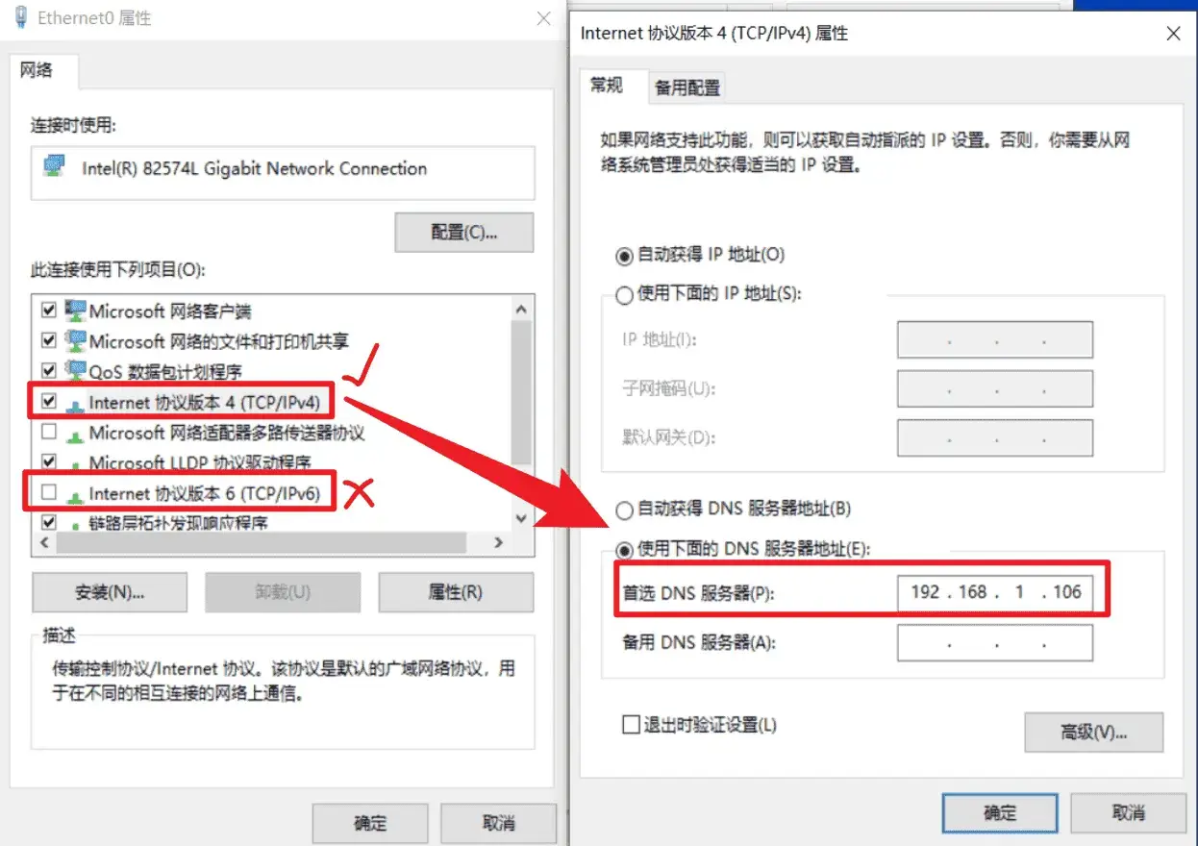Click the Microsoft LLDP 协议驱动程序 icon
The width and height of the screenshot is (1198, 846).
75,464
